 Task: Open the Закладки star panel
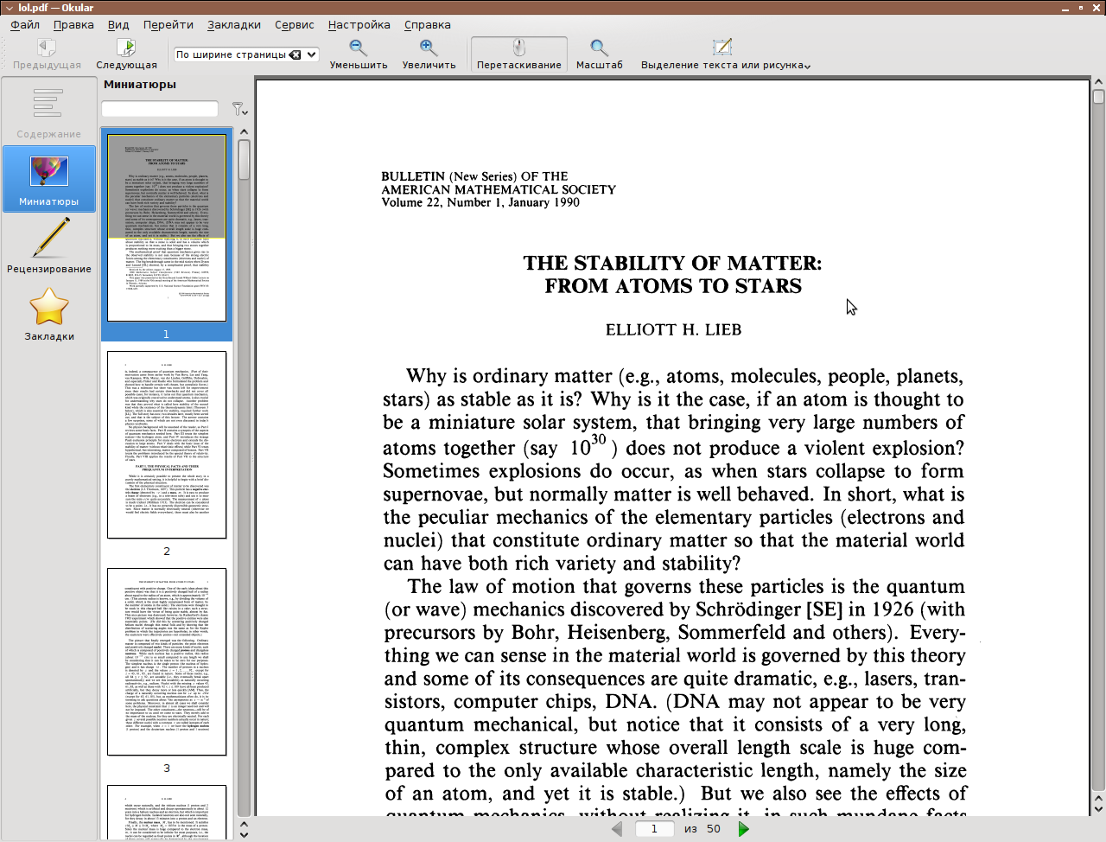pyautogui.click(x=49, y=315)
